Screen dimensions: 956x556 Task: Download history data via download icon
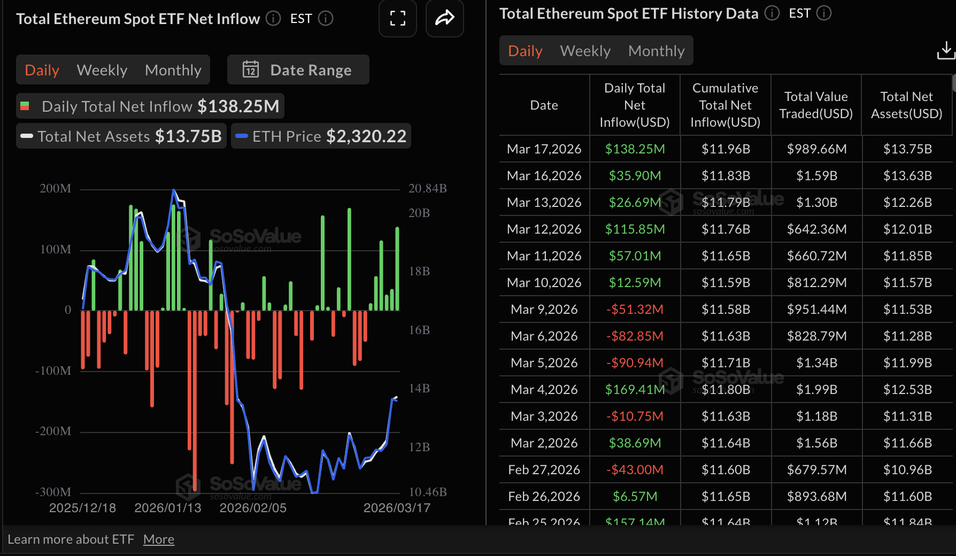(x=945, y=51)
